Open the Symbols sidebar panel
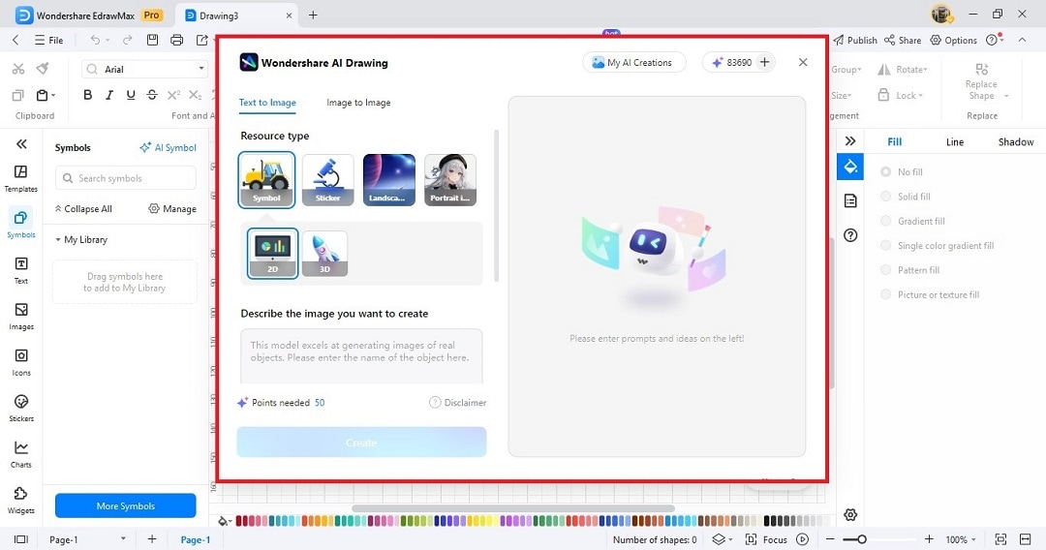1046x550 pixels. [x=20, y=224]
